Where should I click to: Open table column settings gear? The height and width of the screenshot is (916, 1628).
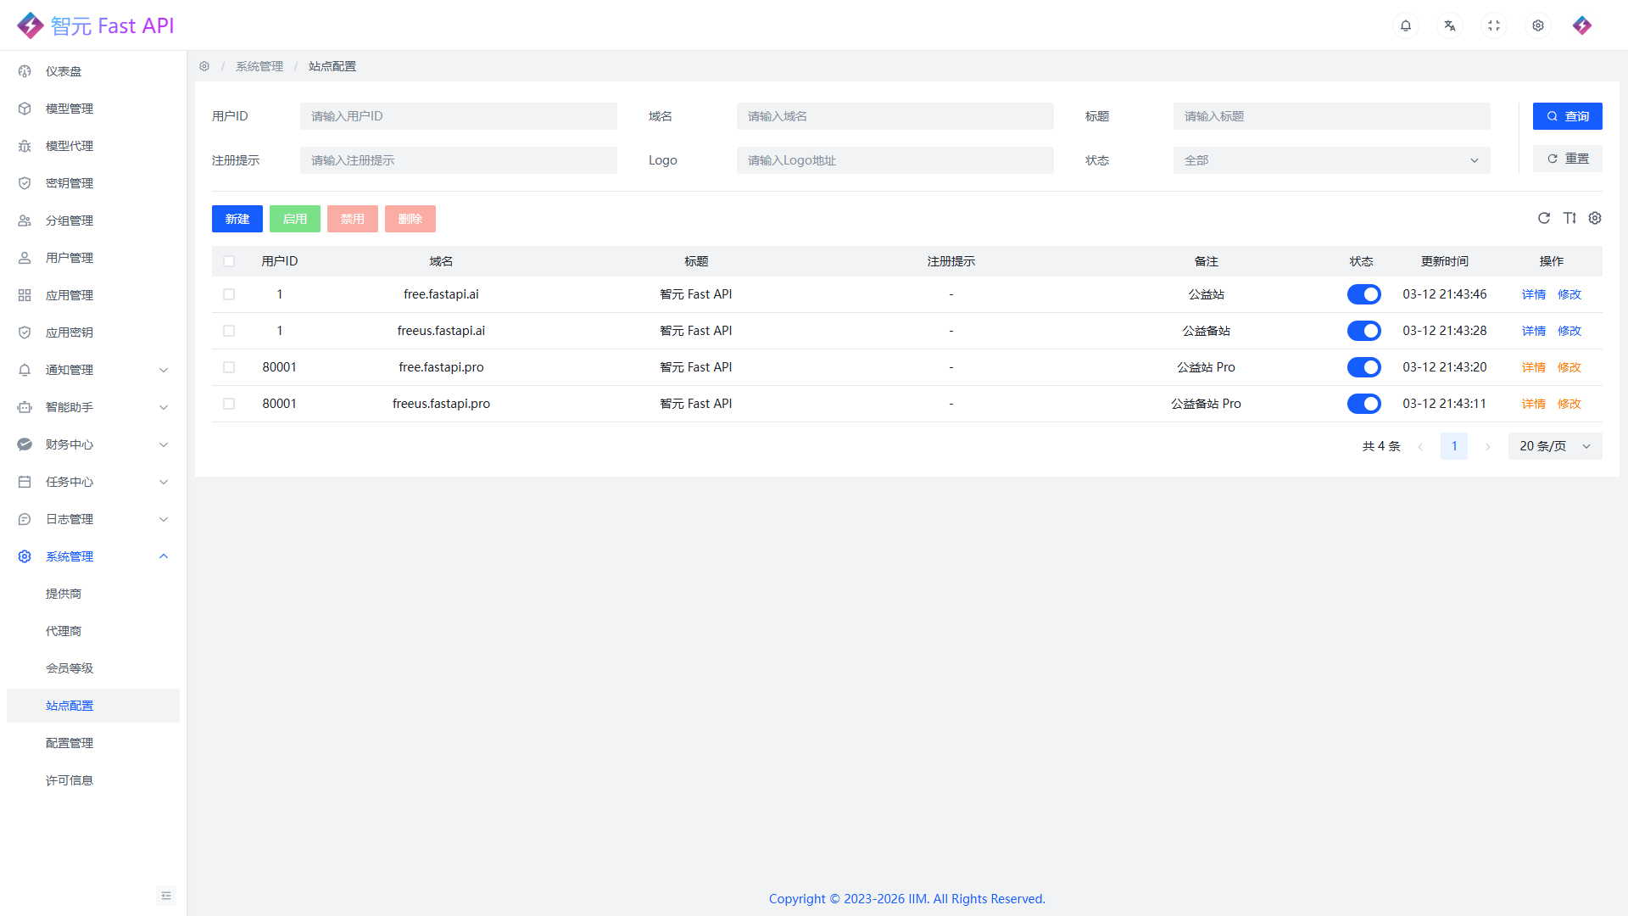(x=1595, y=218)
